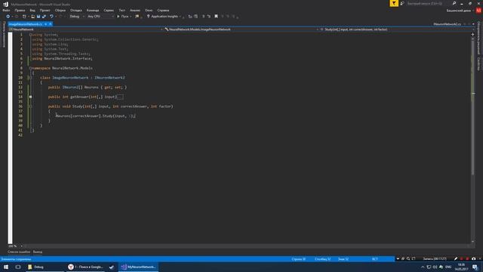483x272 pixels.
Task: Expand the Пуск button dropdown arrow
Action: click(x=131, y=17)
